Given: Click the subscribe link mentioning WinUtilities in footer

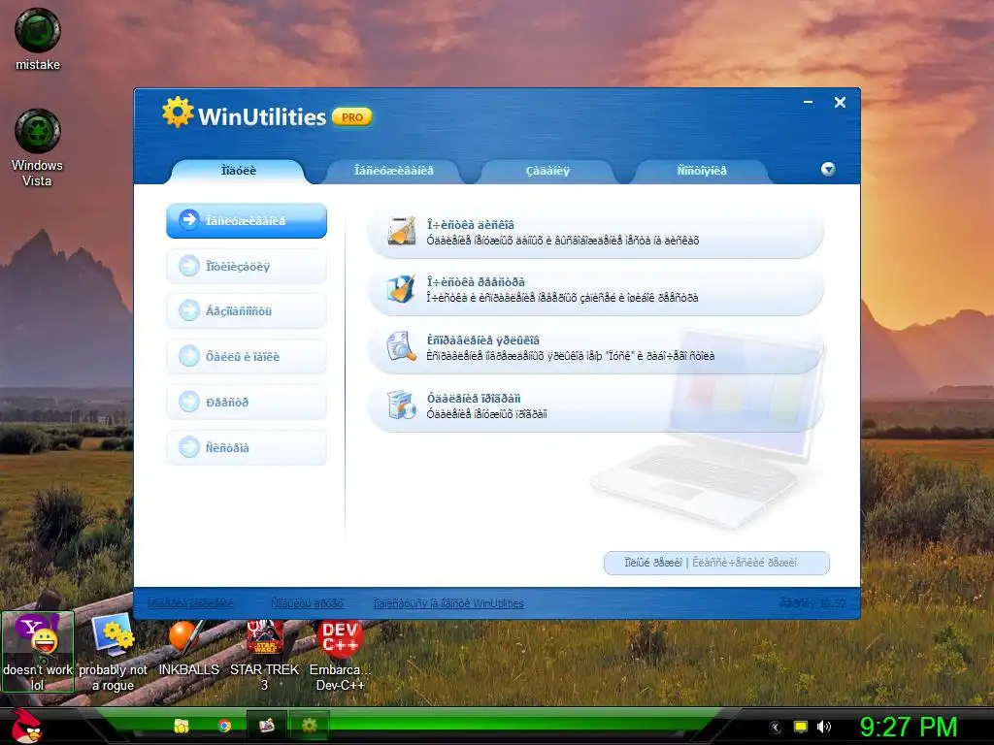Looking at the screenshot, I should coord(448,603).
